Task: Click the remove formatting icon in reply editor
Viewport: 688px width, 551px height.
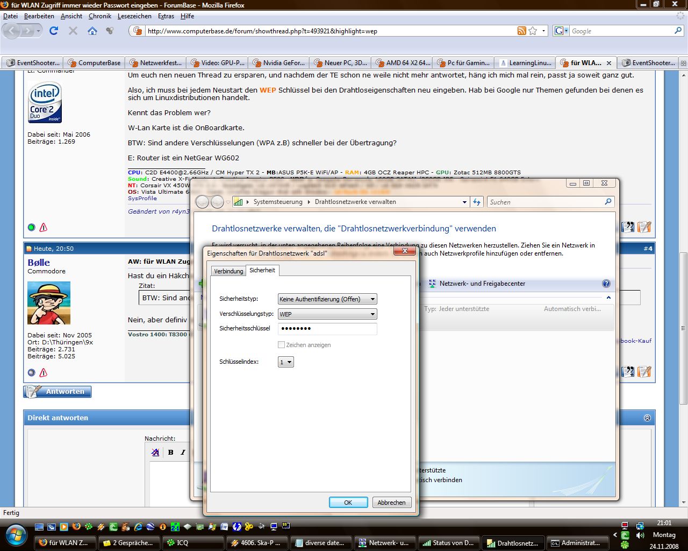Action: click(x=155, y=453)
